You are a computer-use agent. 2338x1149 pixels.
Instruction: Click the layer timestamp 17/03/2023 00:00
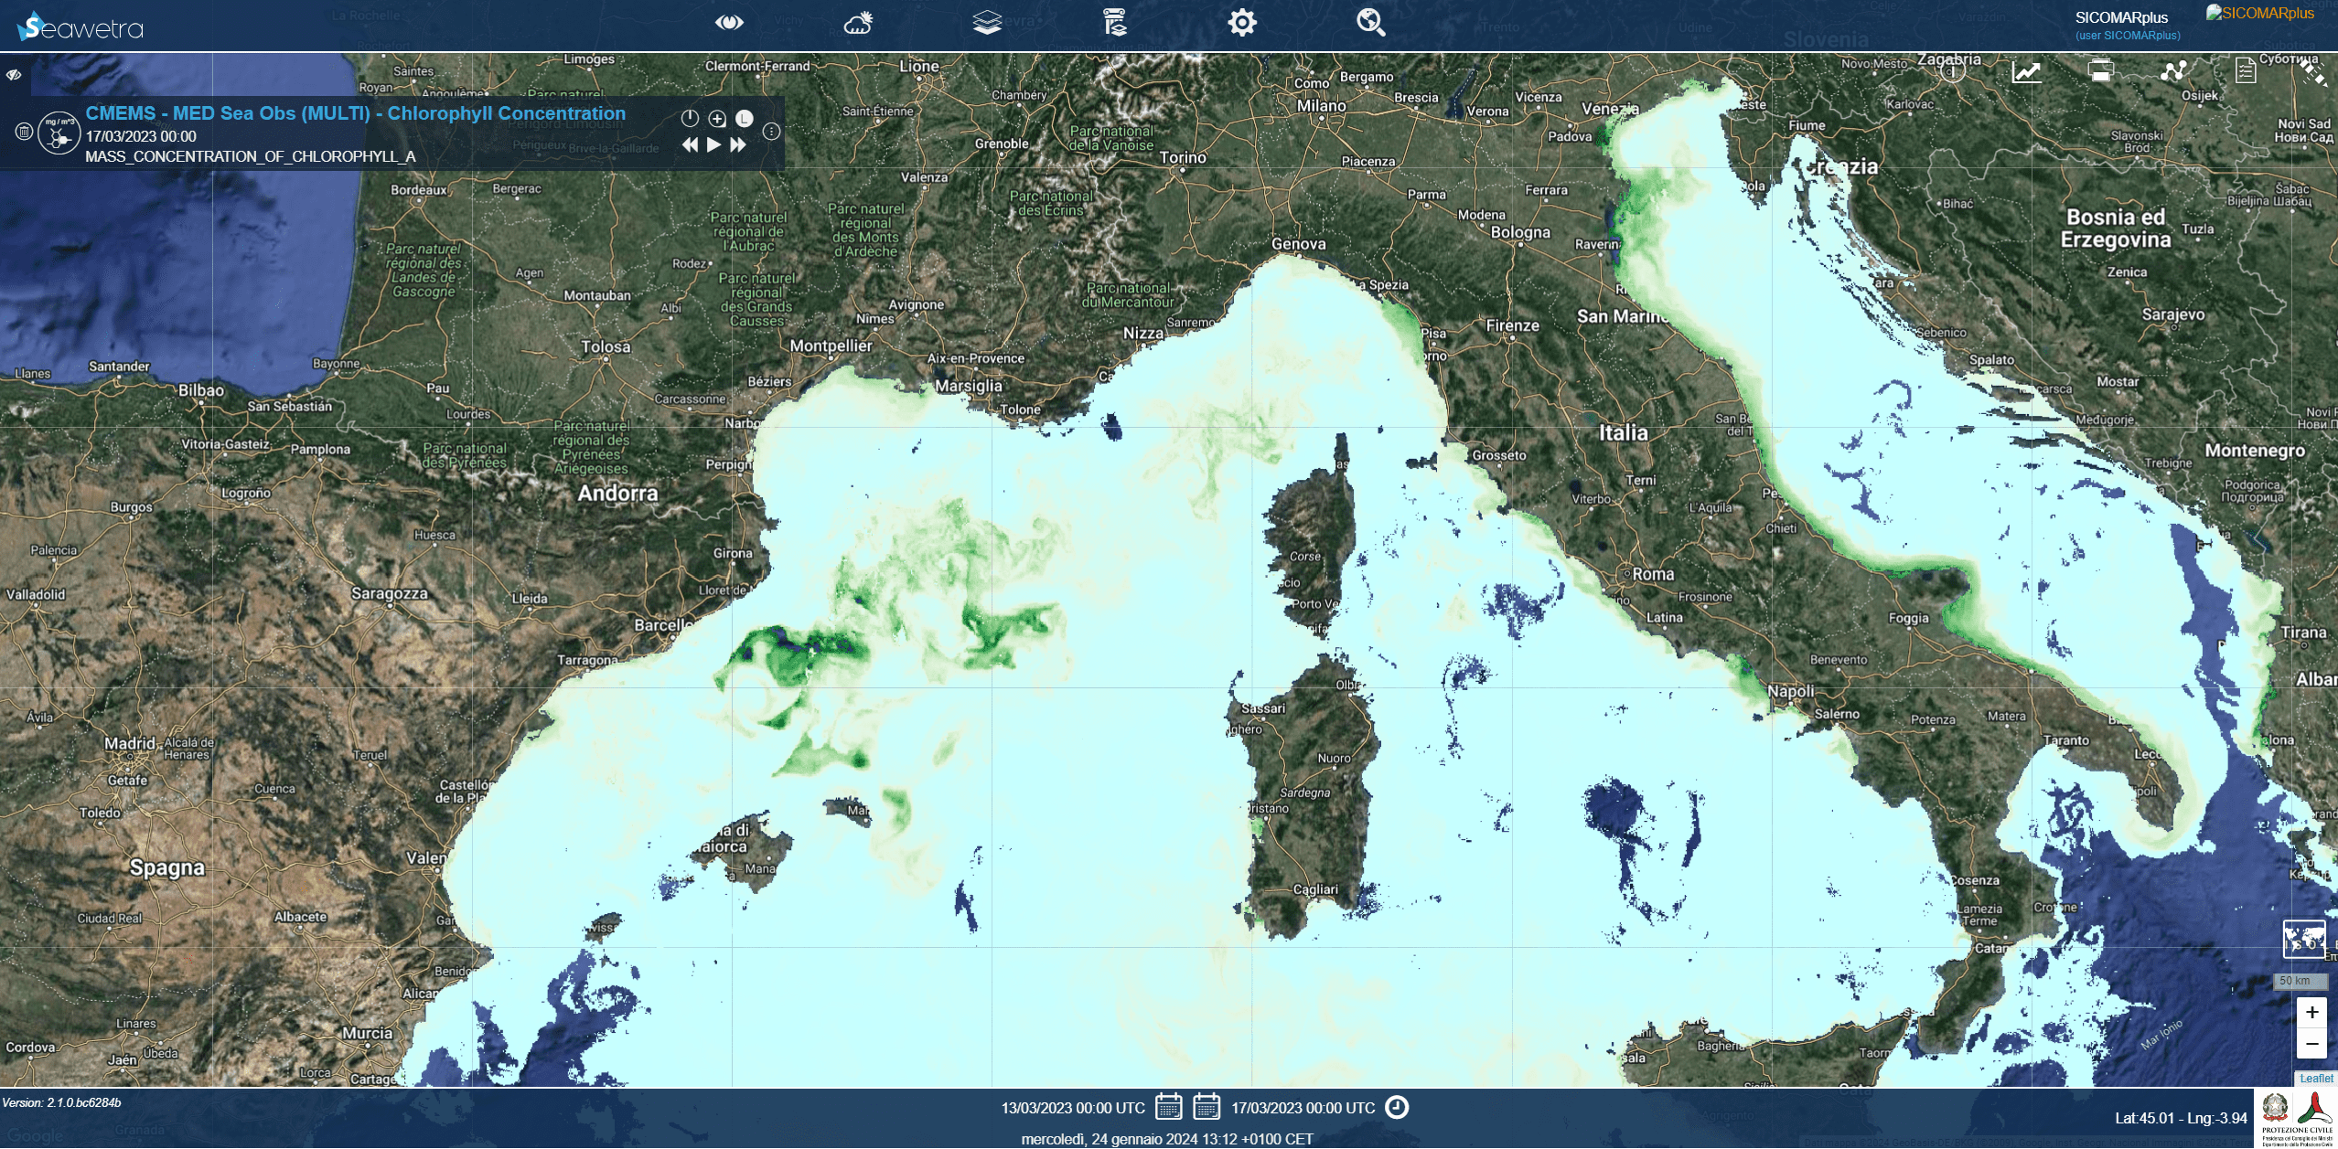coord(141,136)
